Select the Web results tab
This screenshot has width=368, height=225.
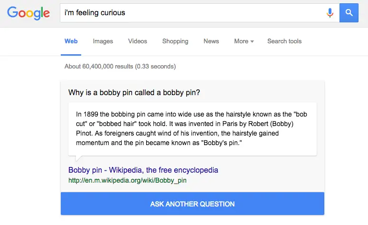pyautogui.click(x=71, y=41)
